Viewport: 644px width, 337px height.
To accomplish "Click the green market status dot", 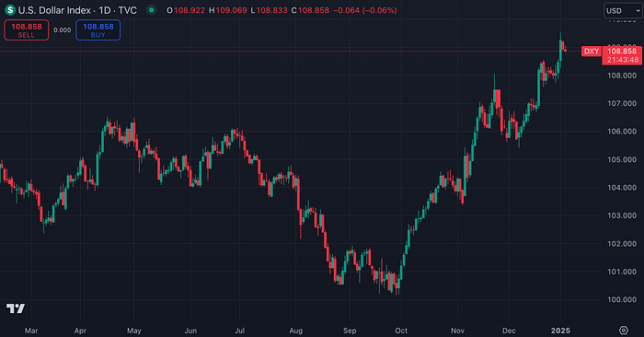I will [152, 10].
